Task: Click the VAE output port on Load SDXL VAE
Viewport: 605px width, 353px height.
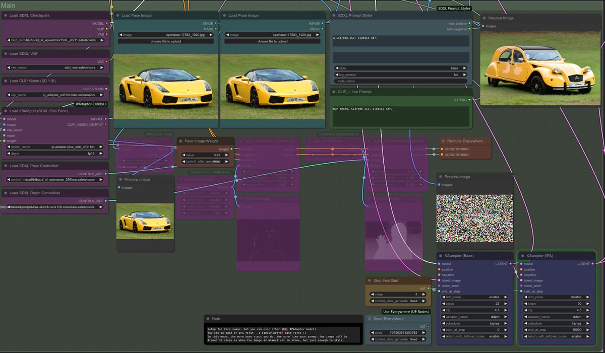Action: 106,62
